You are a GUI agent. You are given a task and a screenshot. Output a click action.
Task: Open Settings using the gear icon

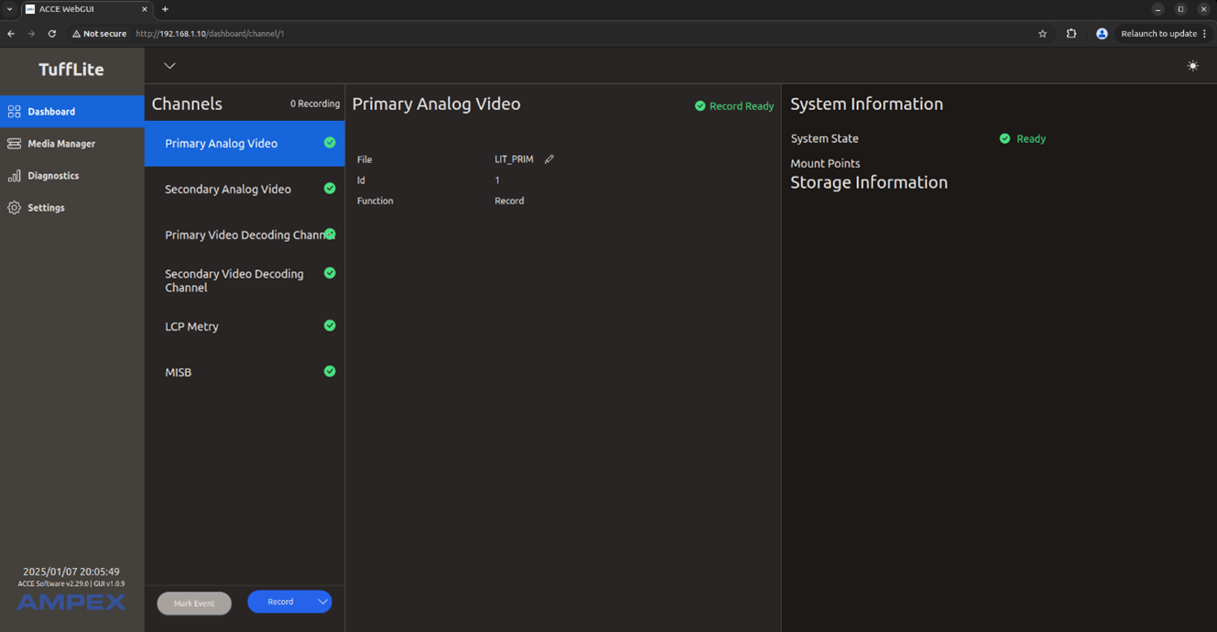(x=15, y=207)
